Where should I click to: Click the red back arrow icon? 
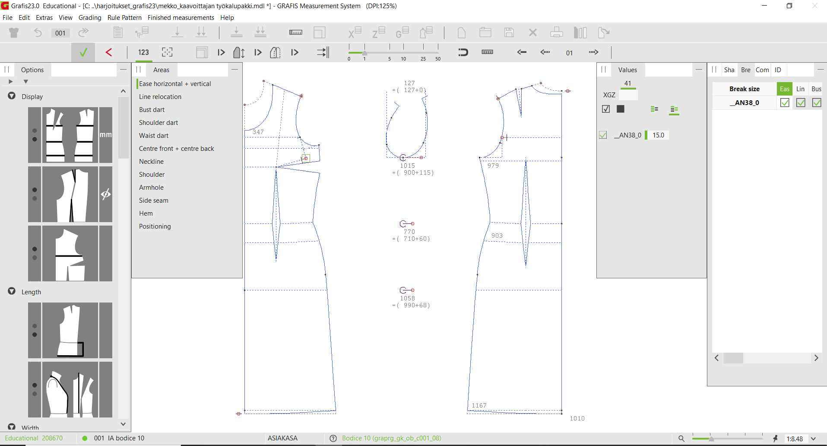109,52
